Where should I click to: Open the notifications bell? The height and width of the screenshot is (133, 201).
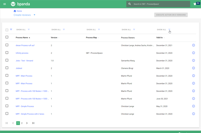point(195,4)
